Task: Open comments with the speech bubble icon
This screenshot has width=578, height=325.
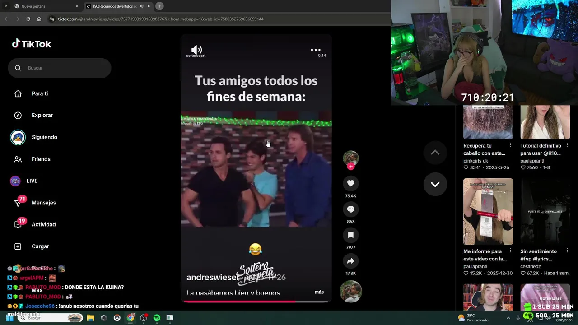Action: point(350,209)
